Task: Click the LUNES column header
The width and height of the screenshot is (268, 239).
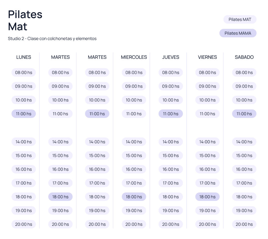Action: [x=24, y=57]
